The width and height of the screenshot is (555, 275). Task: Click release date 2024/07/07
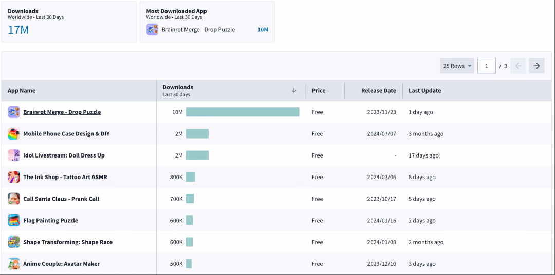tap(382, 133)
